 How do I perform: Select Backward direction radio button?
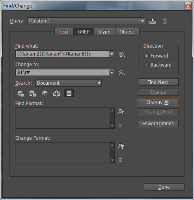pyautogui.click(x=146, y=65)
